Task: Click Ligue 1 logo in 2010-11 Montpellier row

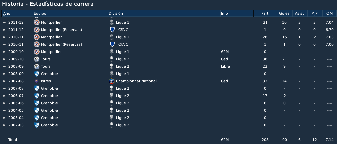Action: 112,37
